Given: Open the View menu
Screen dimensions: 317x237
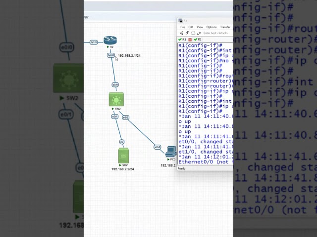Looking at the screenshot, I should (200, 27).
